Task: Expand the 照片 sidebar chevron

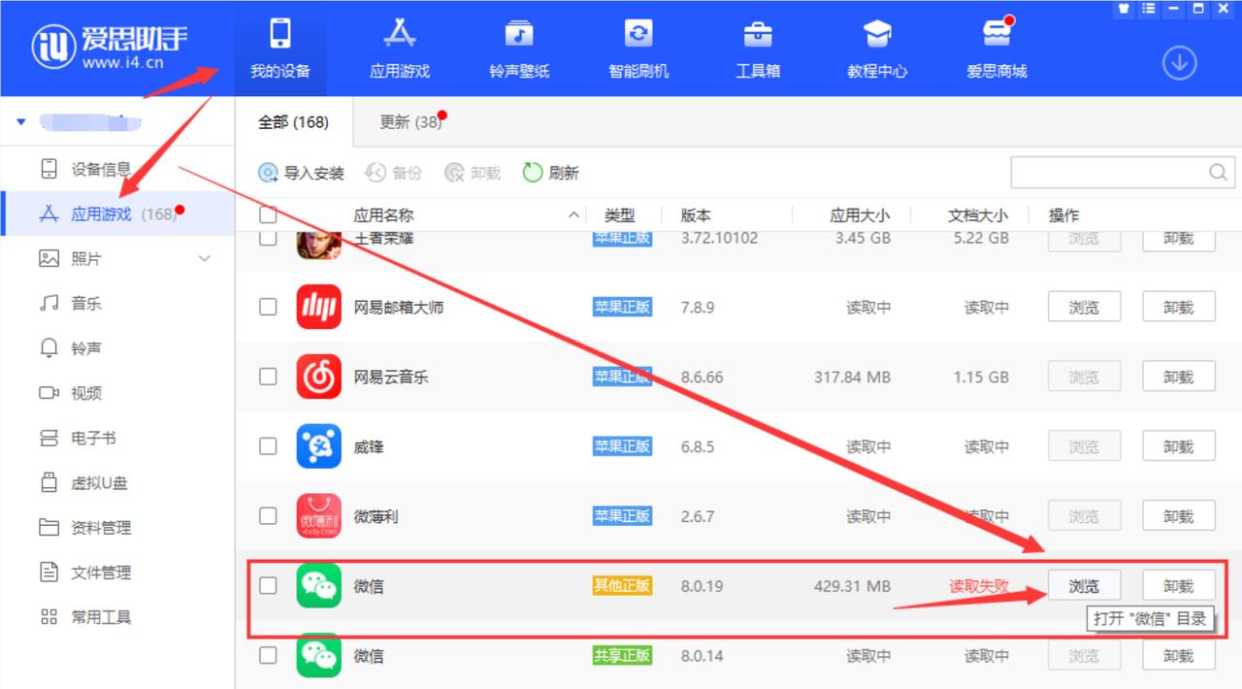Action: click(x=205, y=259)
